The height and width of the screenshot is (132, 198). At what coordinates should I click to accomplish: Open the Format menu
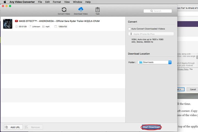(57, 2)
